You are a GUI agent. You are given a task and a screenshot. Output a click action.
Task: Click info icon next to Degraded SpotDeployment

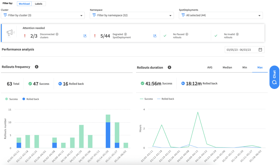coord(126,34)
